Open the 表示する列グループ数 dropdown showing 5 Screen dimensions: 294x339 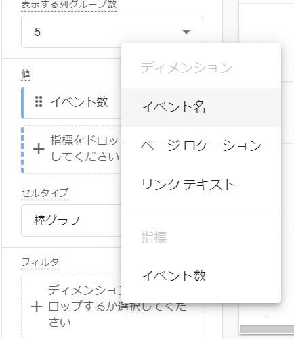point(112,32)
